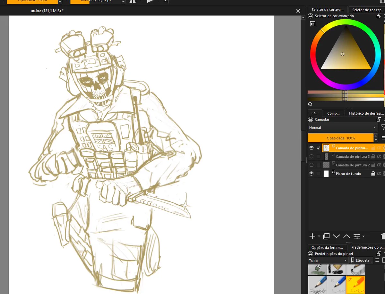The height and width of the screenshot is (294, 385).
Task: Toggle alpha lock on Camada de pintura 2
Action: (383, 165)
